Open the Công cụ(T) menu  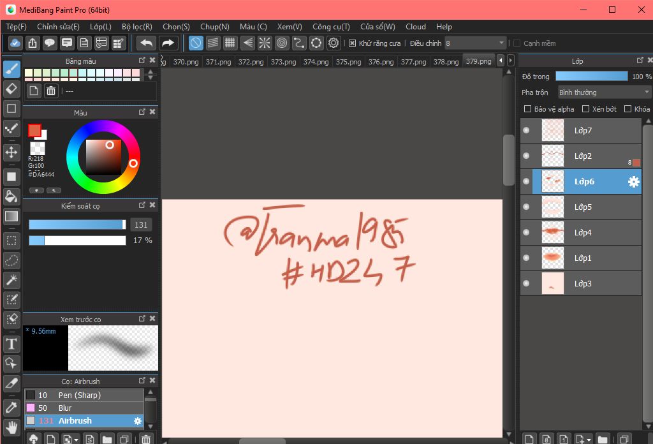click(x=331, y=27)
